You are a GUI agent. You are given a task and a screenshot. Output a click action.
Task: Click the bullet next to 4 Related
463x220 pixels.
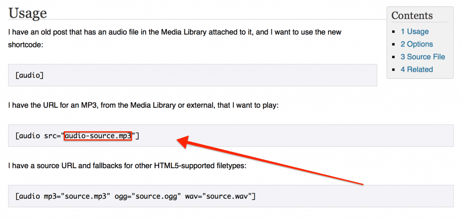click(x=393, y=70)
